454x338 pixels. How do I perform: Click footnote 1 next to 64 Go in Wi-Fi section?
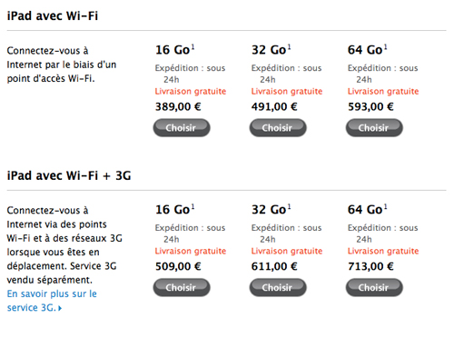[386, 47]
